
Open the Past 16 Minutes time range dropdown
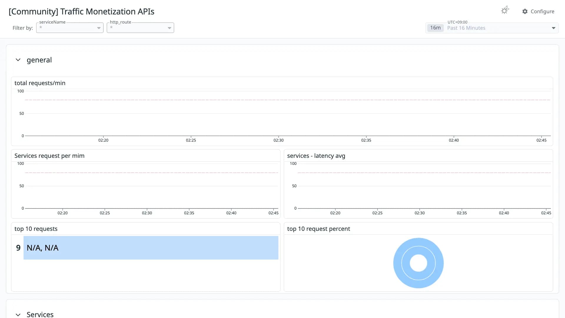(x=492, y=28)
